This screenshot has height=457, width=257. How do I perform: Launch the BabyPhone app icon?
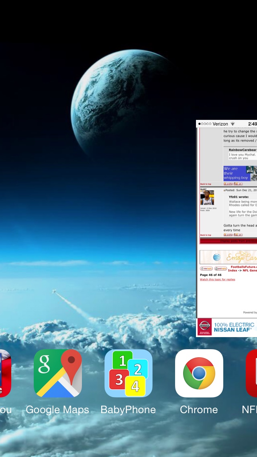tap(128, 373)
